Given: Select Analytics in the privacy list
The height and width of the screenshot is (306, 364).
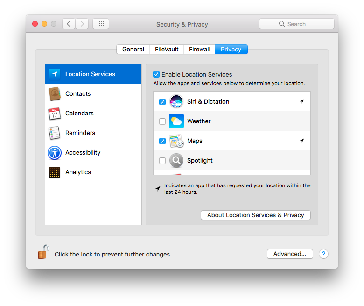Looking at the screenshot, I should [93, 172].
